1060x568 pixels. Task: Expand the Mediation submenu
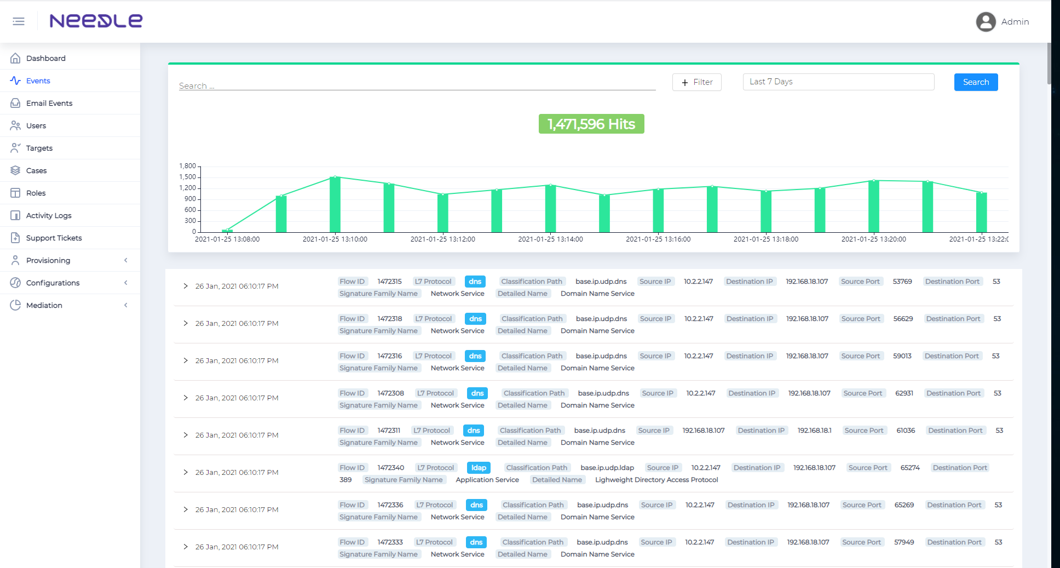(125, 305)
